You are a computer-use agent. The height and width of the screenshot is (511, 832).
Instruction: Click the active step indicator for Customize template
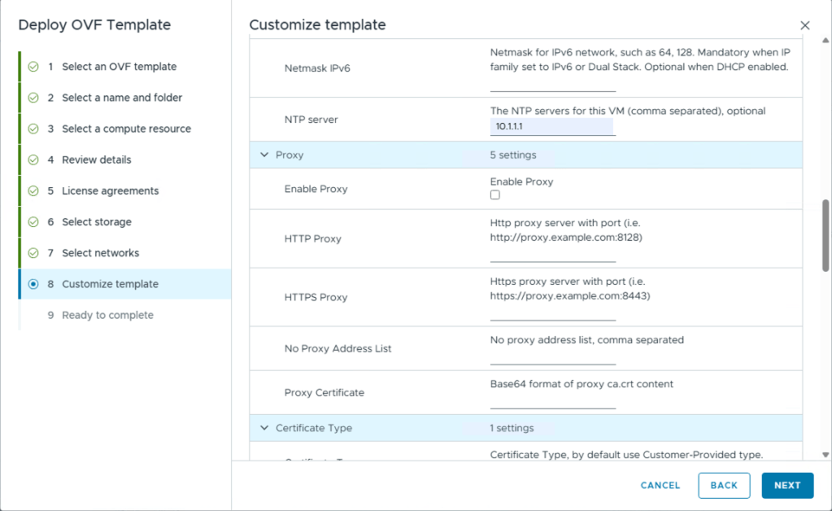tap(33, 284)
